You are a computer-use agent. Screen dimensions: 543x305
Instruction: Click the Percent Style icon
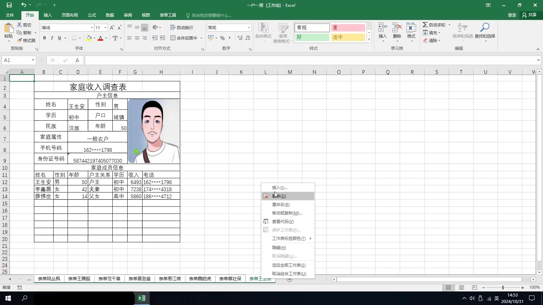tap(222, 38)
